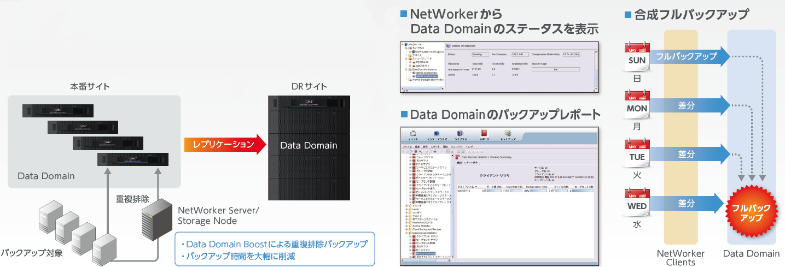Click the 重複排除 label
Viewport: 785px width, 267px height.
click(132, 199)
